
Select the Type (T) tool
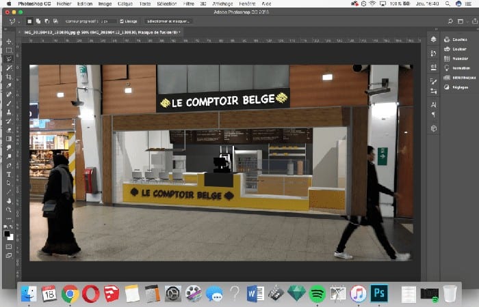[9, 174]
